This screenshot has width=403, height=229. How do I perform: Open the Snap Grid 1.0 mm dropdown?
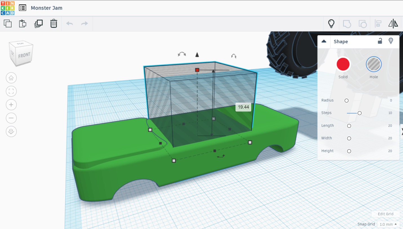coord(388,224)
